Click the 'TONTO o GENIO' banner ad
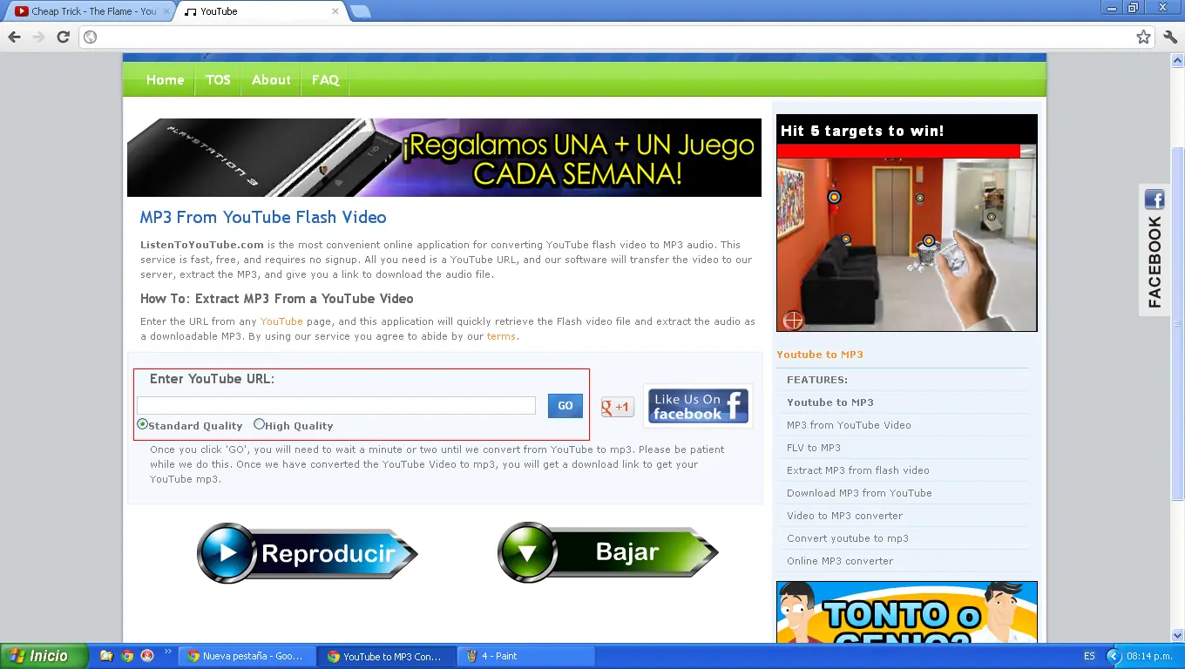Screen dimensions: 1185x669 coord(907,612)
